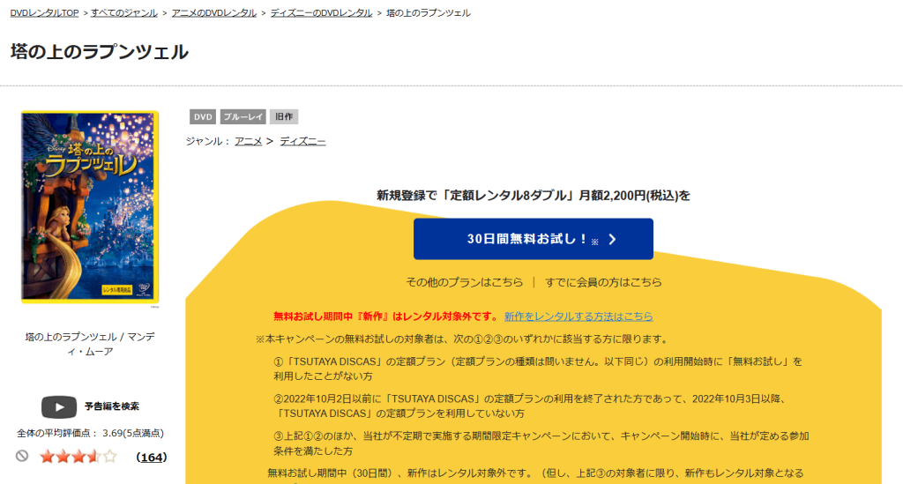Open すでに会員の方はこちら link
This screenshot has width=903, height=484.
[x=603, y=282]
